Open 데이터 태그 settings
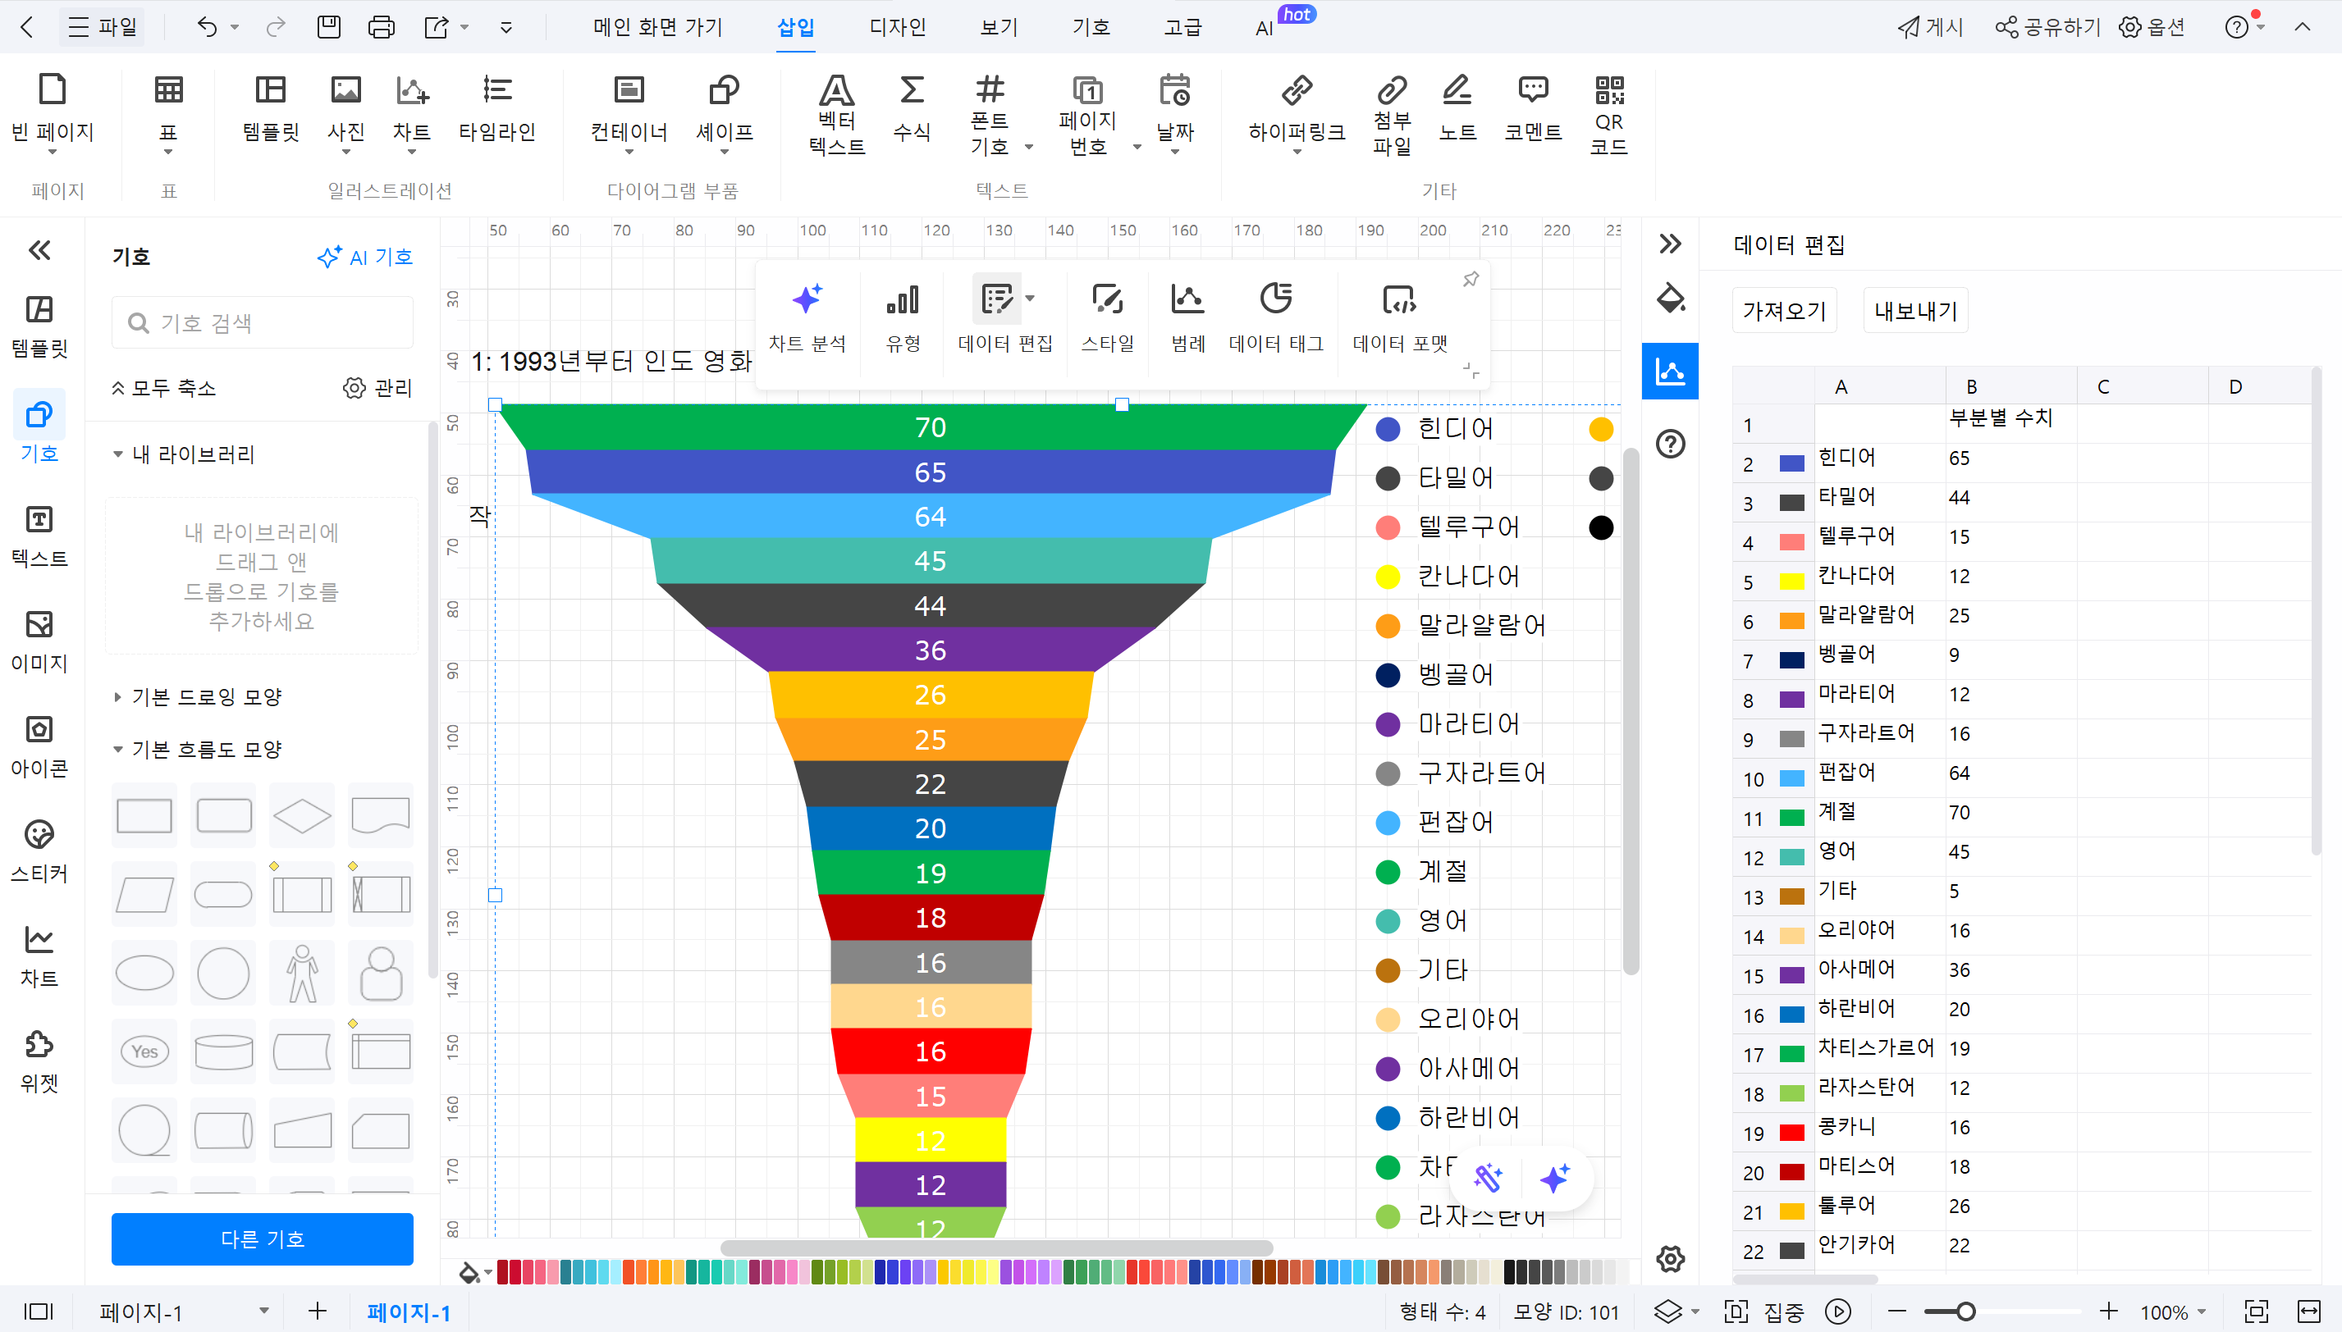Viewport: 2342px width, 1332px height. click(1276, 317)
